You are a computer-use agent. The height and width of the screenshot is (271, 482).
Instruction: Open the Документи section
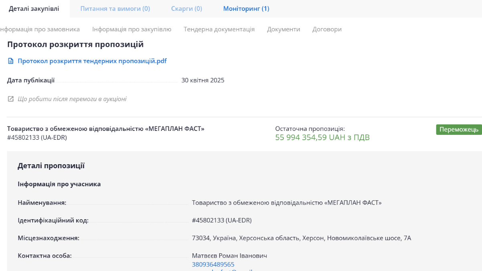pyautogui.click(x=284, y=29)
